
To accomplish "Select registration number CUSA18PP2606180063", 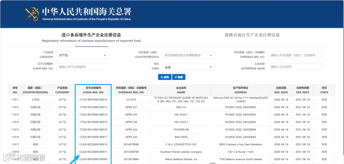I will coord(93,159).
